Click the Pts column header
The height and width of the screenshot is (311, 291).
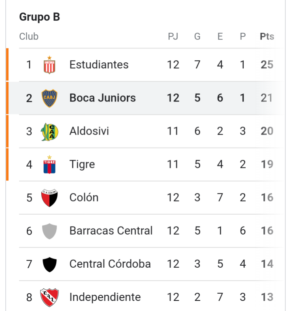267,36
